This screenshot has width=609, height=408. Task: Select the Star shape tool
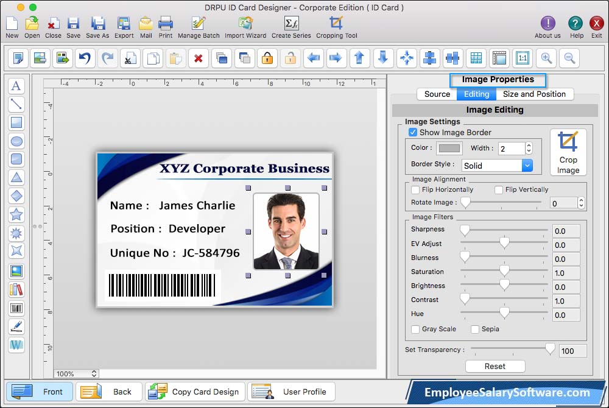pyautogui.click(x=16, y=214)
